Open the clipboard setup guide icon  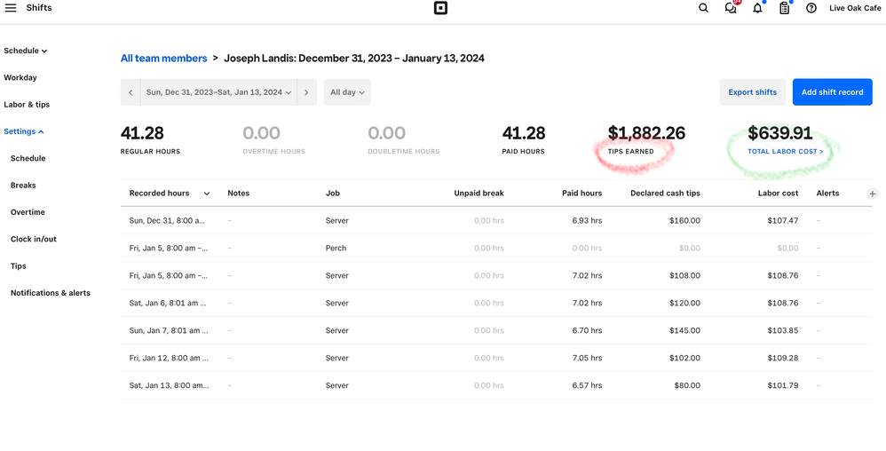pyautogui.click(x=784, y=8)
